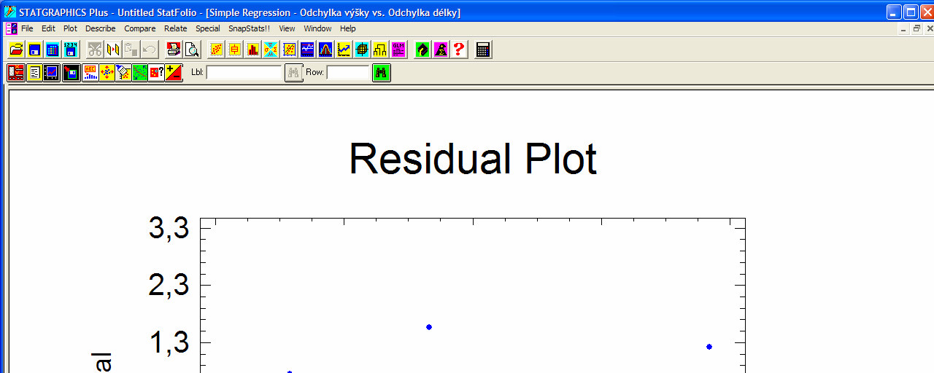934x373 pixels.
Task: Click the gray binoculars Lbl search button
Action: click(x=293, y=73)
